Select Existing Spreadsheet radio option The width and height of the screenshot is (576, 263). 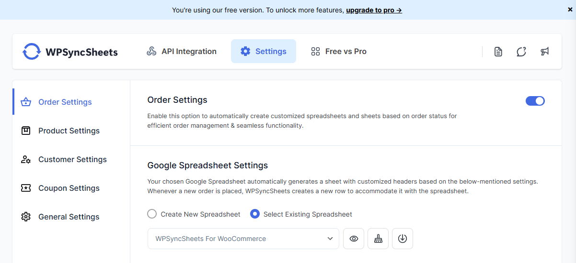255,214
